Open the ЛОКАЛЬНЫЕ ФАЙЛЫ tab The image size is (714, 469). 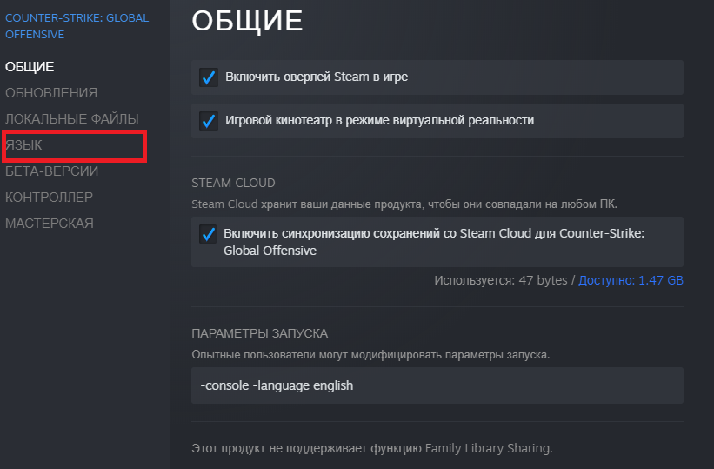coord(72,119)
